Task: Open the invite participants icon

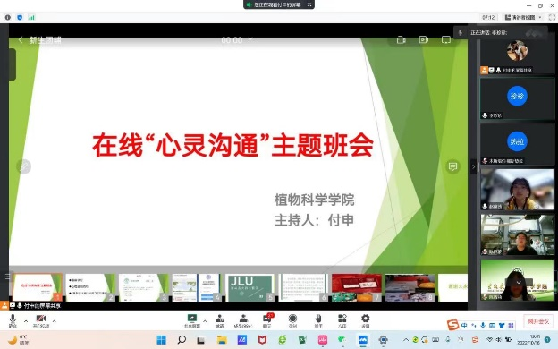Action: 220,320
